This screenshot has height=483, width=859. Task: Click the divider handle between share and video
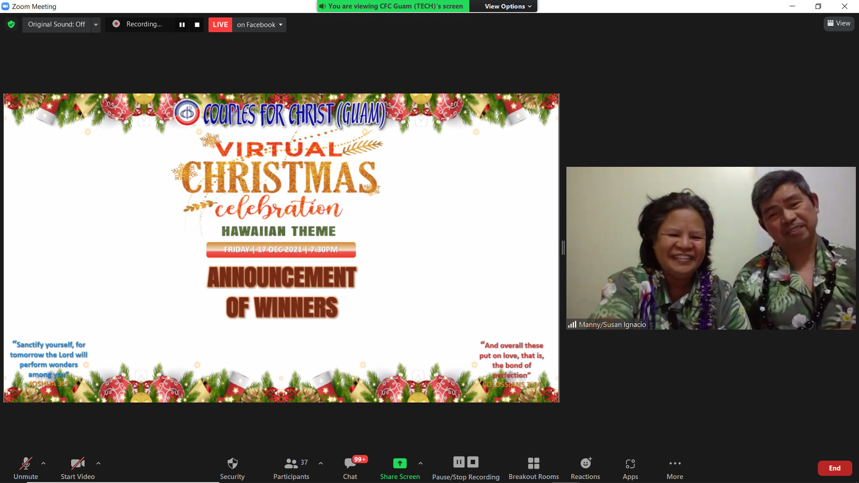[563, 248]
